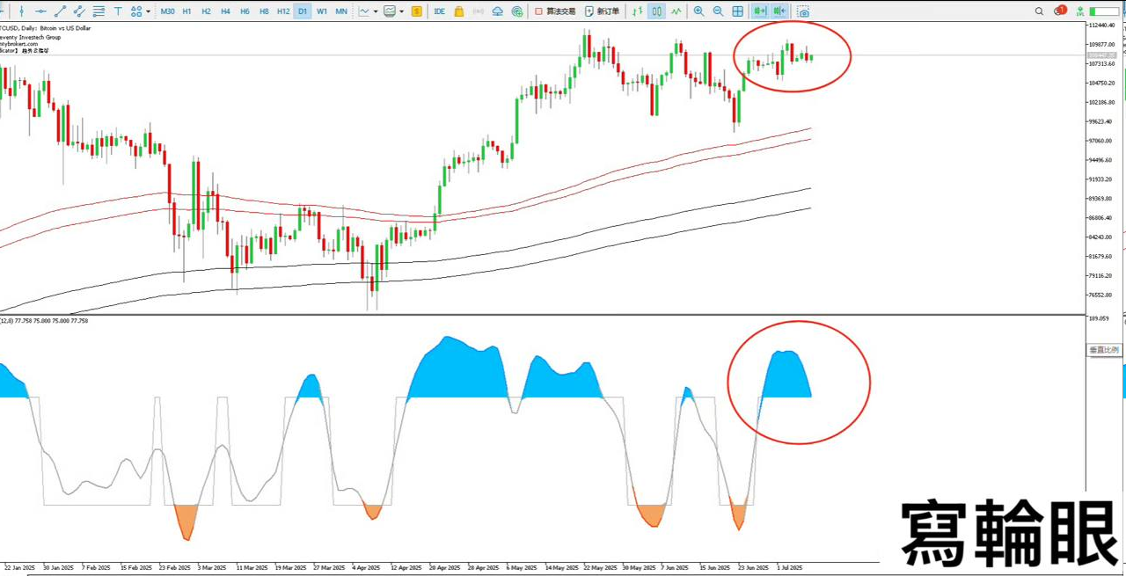
Task: Open the search magnifier icon
Action: tap(1039, 11)
